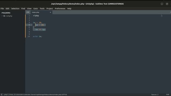Click the status bar selection info text

[x=36, y=95]
